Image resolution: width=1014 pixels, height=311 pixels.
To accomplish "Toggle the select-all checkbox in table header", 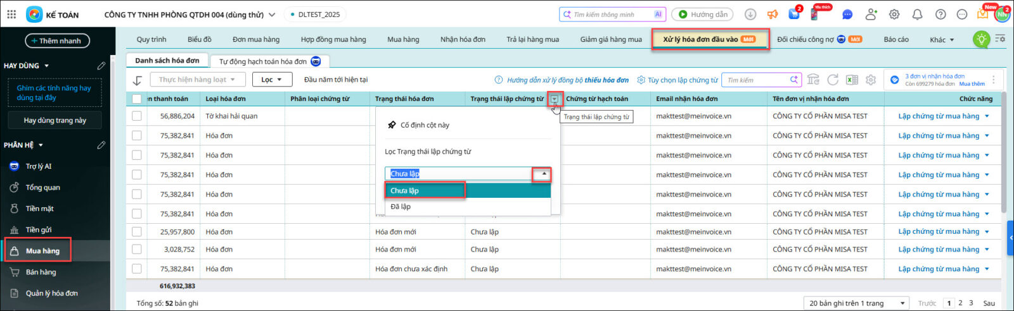I will (x=137, y=99).
